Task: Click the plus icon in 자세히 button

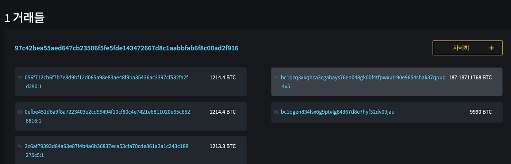Action: (x=491, y=48)
